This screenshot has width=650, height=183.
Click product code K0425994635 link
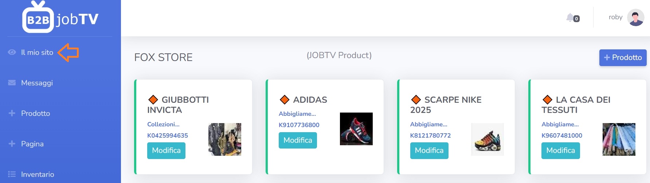coord(168,135)
